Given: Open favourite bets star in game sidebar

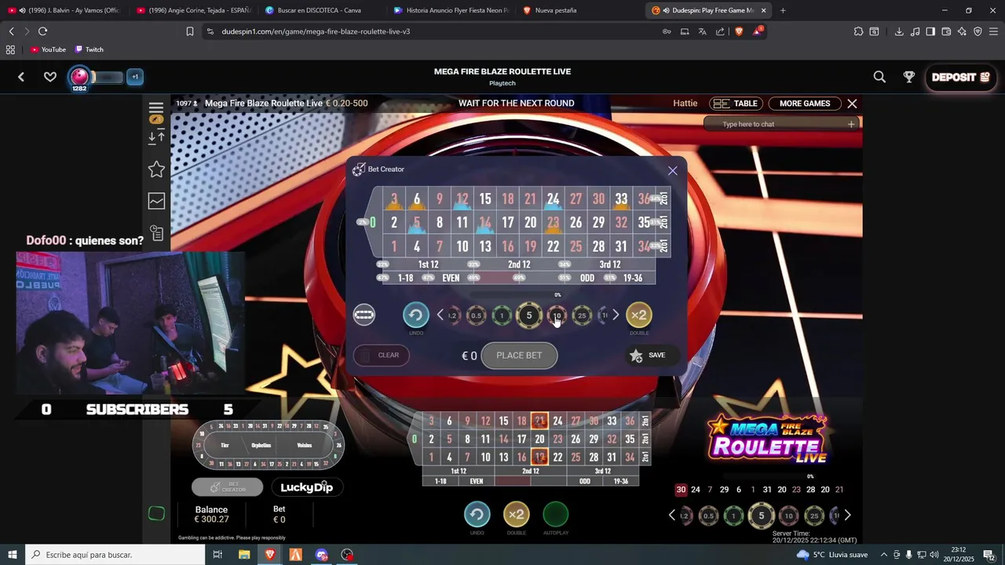Looking at the screenshot, I should coord(156,169).
